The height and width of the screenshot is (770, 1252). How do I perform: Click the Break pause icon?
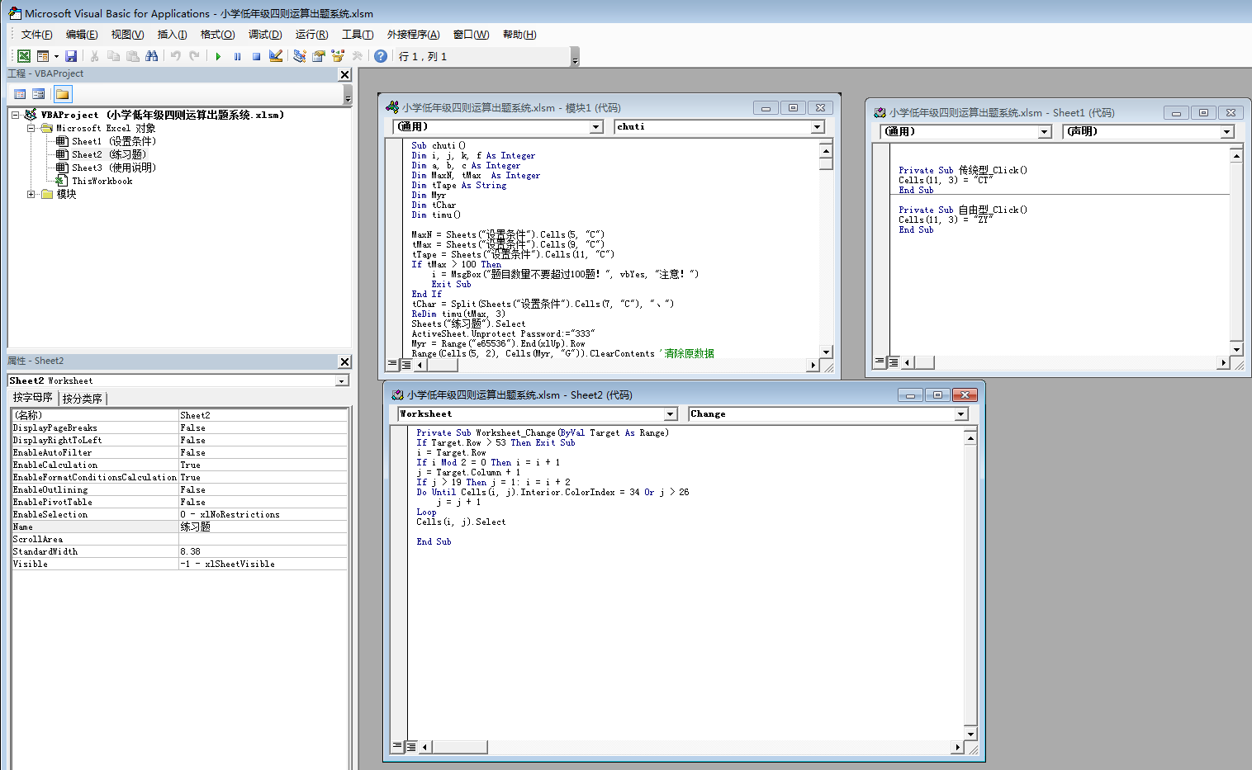[x=237, y=56]
